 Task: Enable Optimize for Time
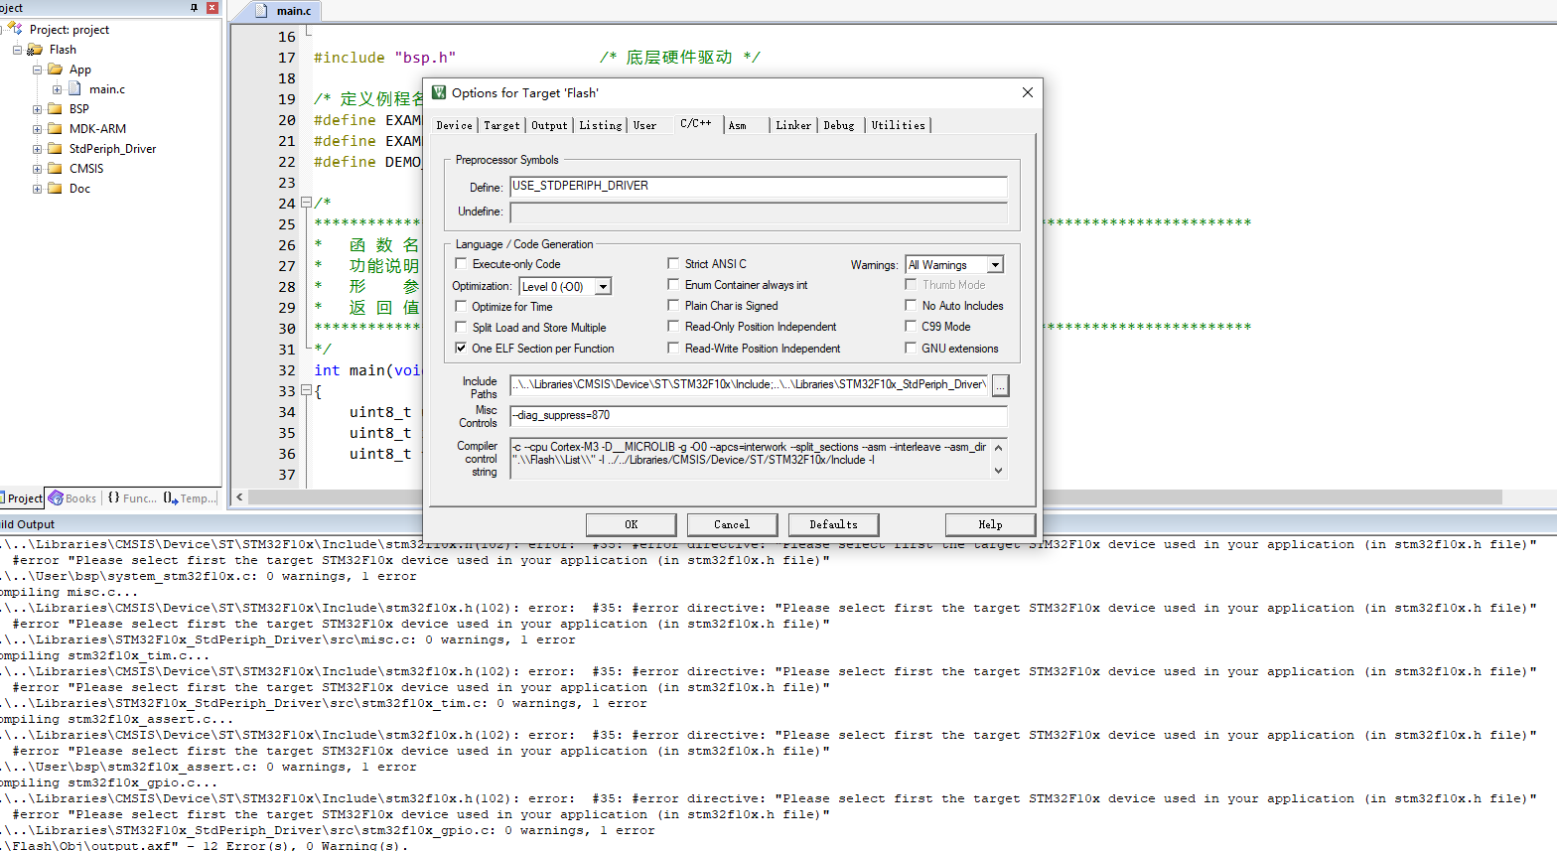461,306
